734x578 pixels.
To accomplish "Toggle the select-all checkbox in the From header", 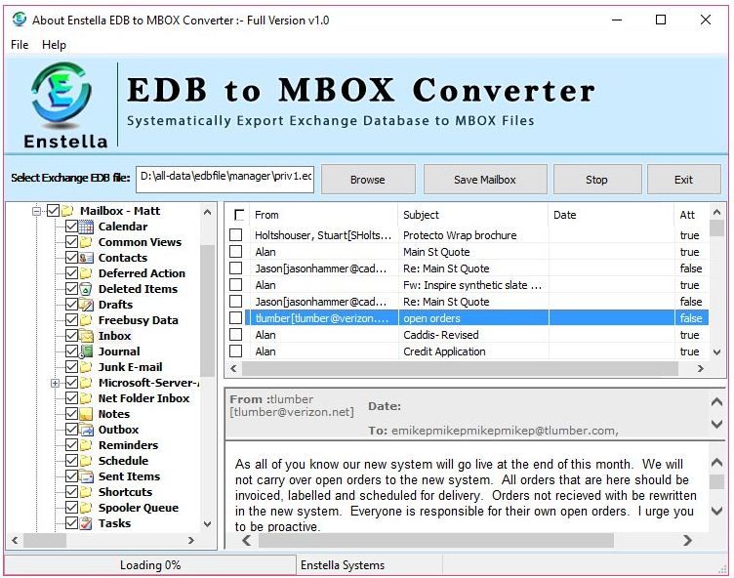I will click(239, 215).
